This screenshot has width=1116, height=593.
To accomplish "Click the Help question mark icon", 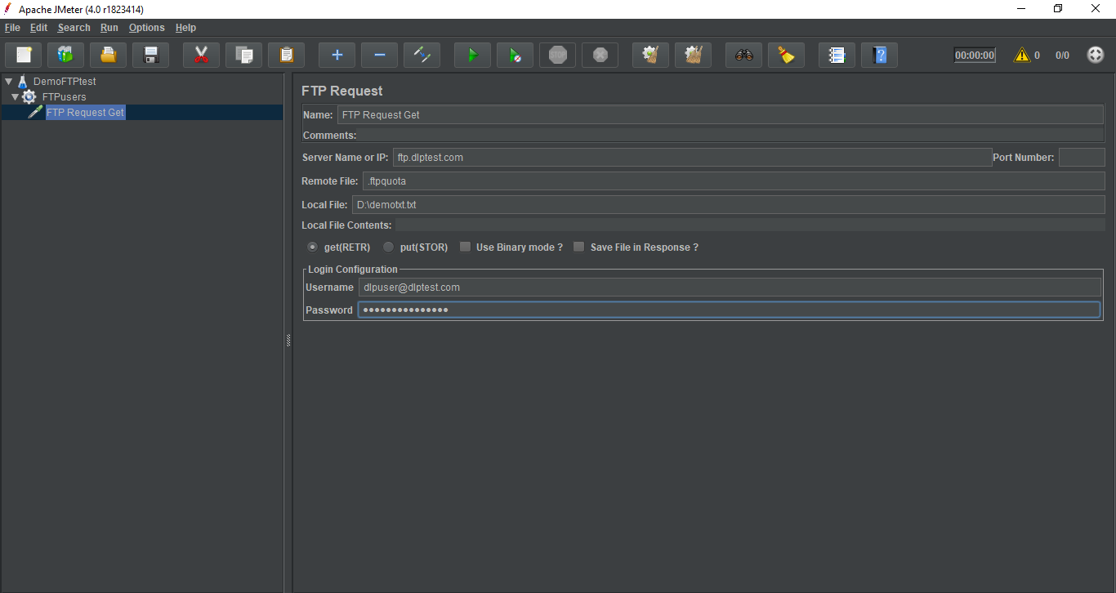I will click(x=879, y=56).
